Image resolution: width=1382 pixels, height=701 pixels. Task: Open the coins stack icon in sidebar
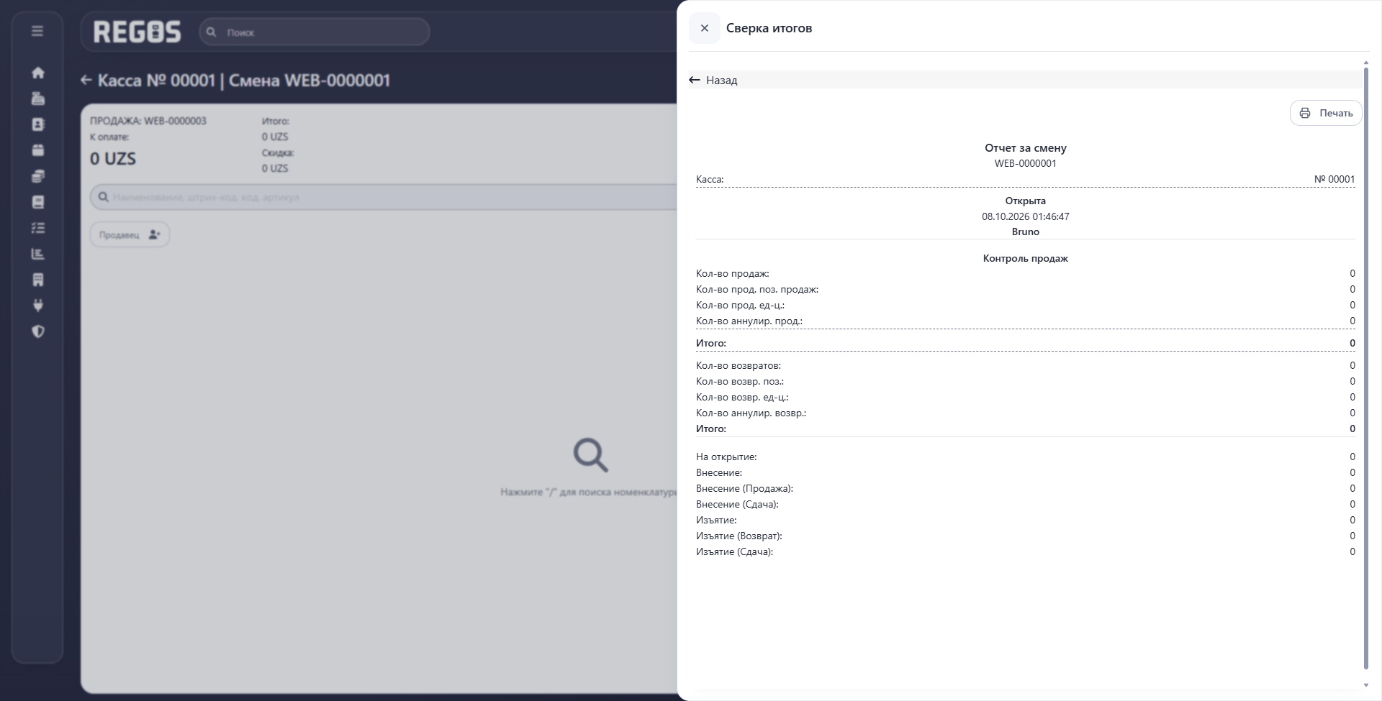[38, 176]
